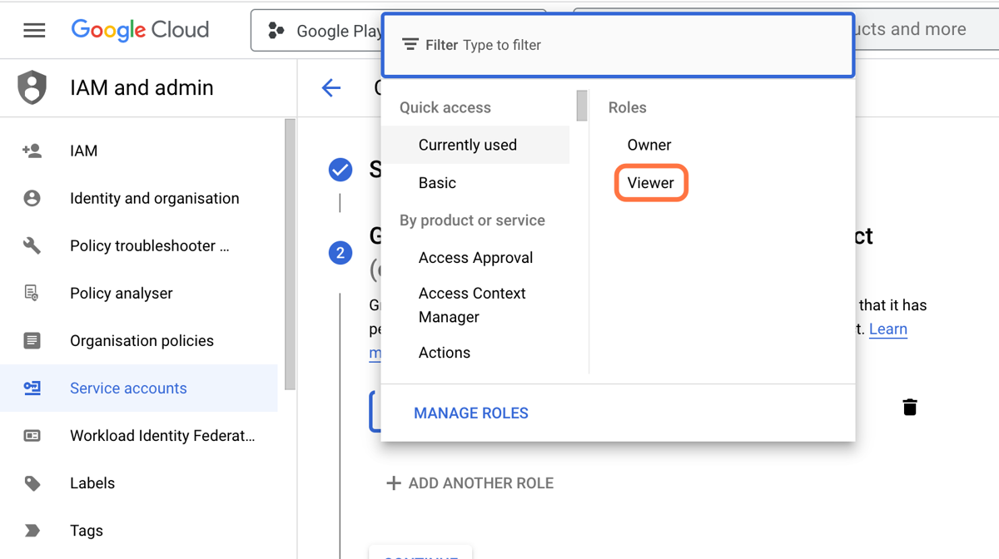This screenshot has height=559, width=999.
Task: Click the Roles column heading
Action: 627,107
